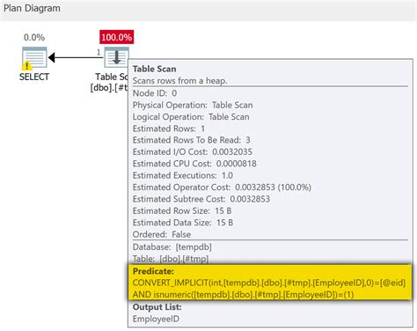Click the Estimated Rows: 1 row

coord(169,129)
